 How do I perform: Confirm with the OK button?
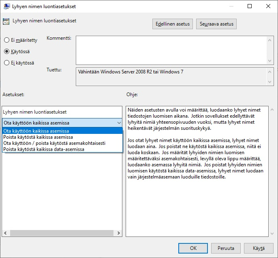193,248
